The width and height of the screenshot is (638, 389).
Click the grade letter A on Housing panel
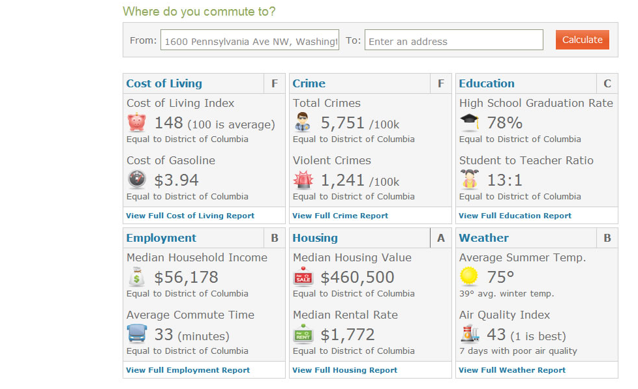[x=440, y=238]
